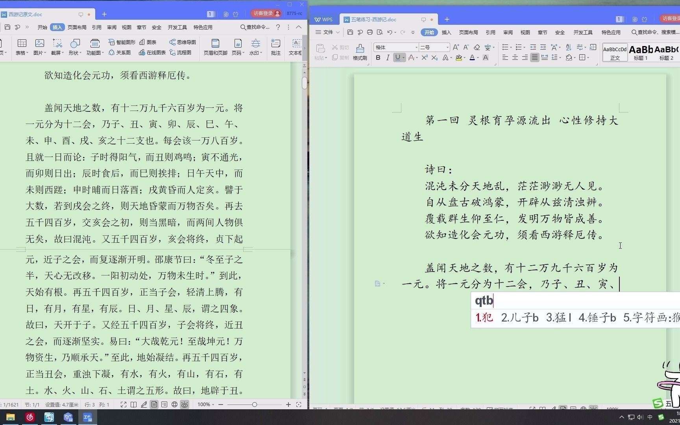Insert a Chart (图表)
Viewport: 680px width, 425px height.
tap(148, 42)
